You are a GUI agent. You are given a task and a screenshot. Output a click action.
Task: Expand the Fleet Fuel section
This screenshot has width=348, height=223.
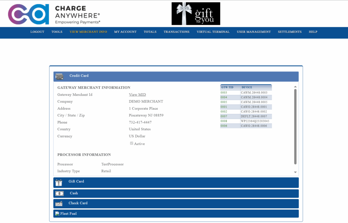[68, 213]
